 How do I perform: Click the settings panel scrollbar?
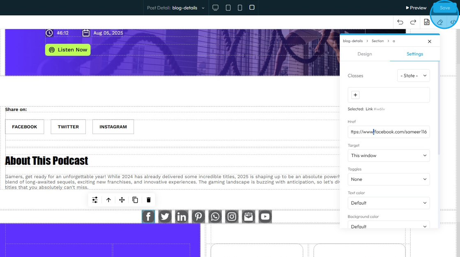(x=439, y=109)
